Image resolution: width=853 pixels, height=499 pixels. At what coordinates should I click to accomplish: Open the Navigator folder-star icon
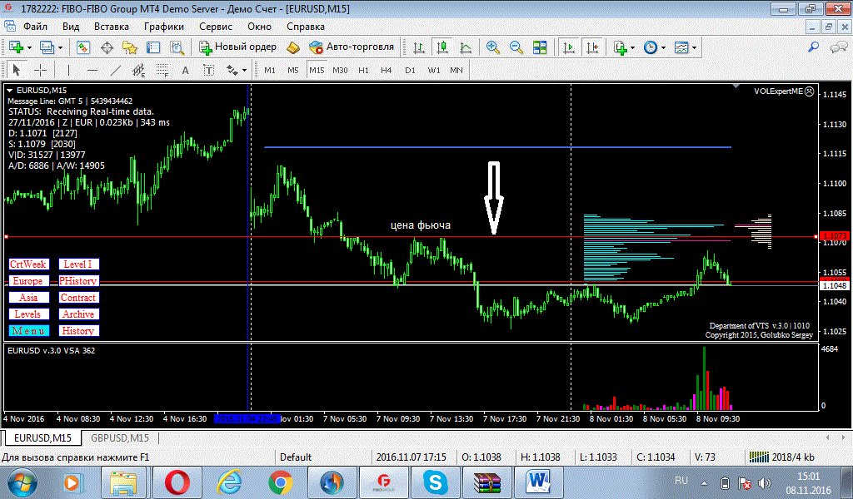pyautogui.click(x=130, y=47)
